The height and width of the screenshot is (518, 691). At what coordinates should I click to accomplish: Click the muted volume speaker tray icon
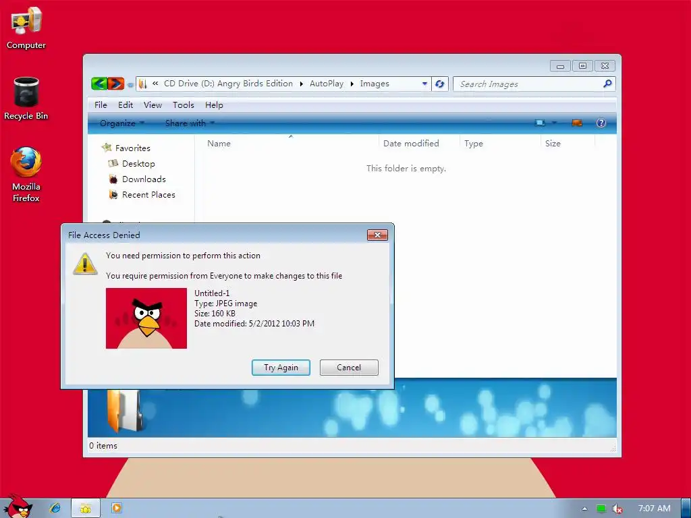tap(617, 509)
